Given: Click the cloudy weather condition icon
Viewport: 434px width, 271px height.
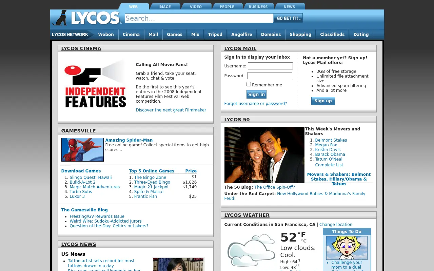Looking at the screenshot, I should click(x=251, y=250).
